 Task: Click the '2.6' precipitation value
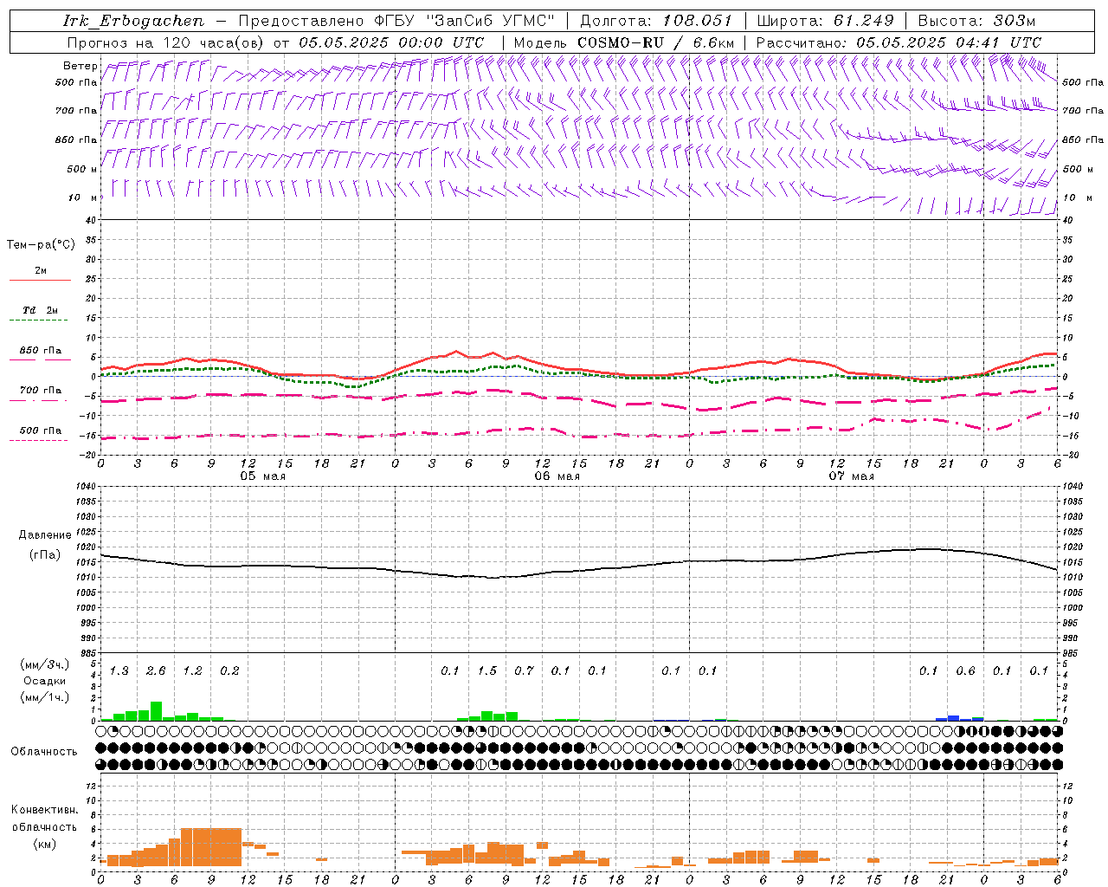coord(156,671)
